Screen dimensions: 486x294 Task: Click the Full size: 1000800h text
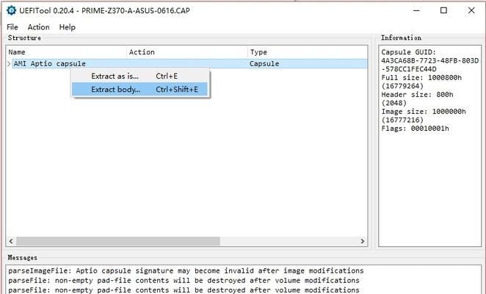pyautogui.click(x=421, y=78)
